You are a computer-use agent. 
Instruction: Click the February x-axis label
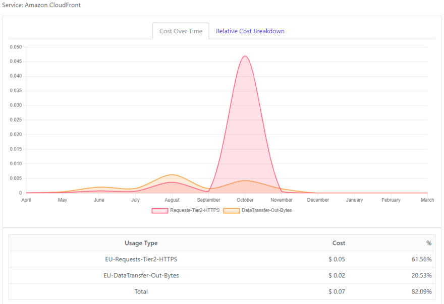(x=391, y=200)
